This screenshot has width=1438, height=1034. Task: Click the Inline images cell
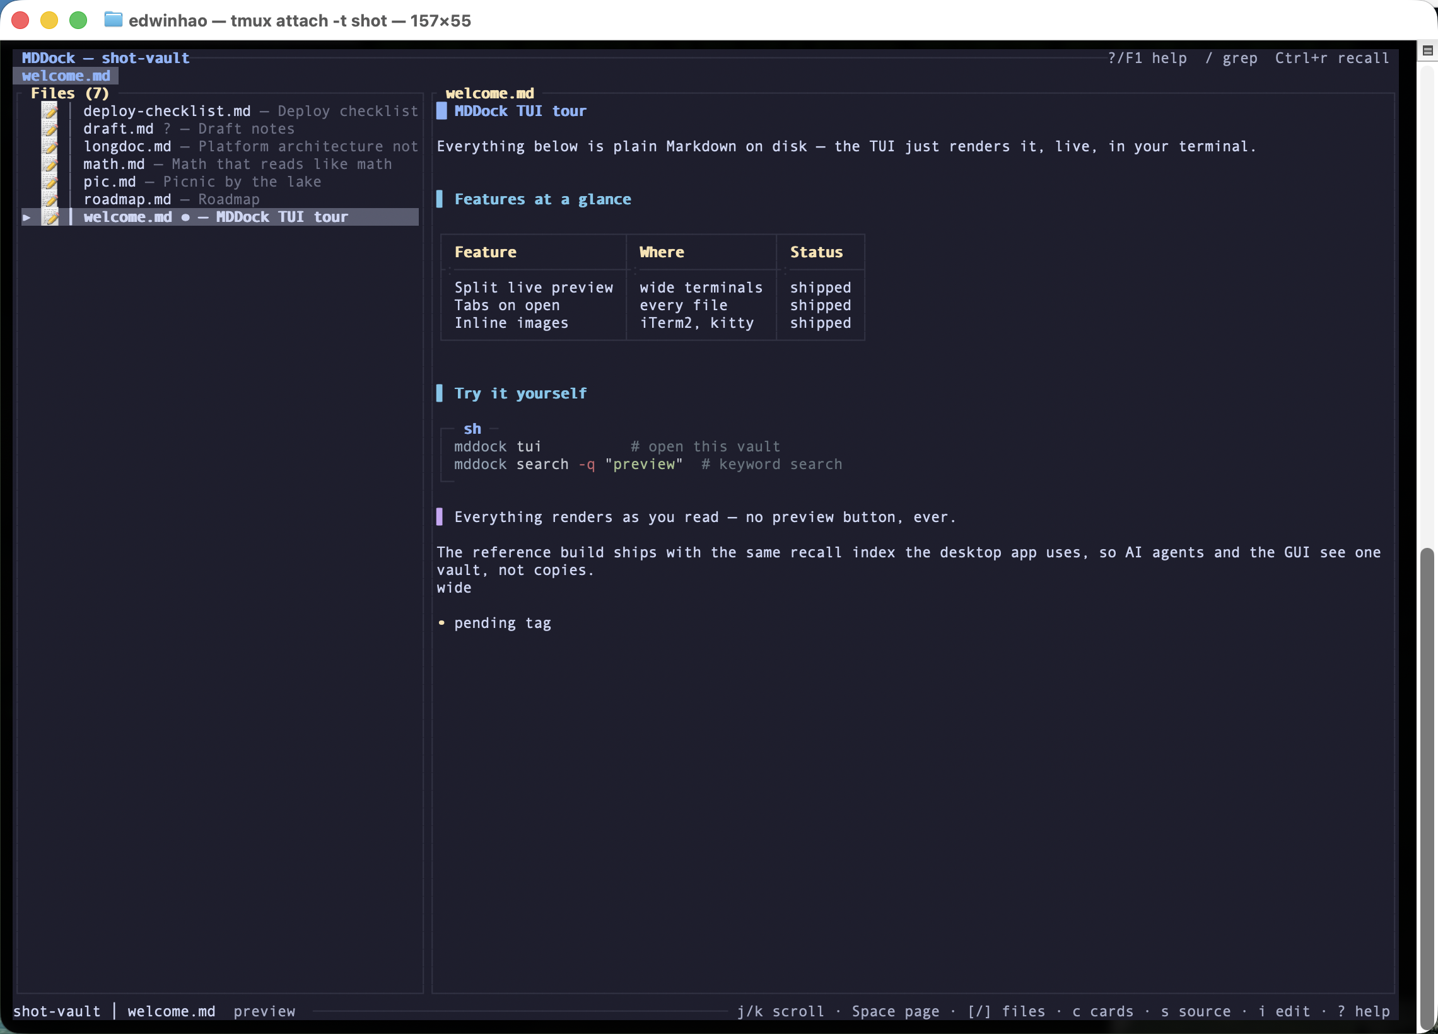coord(511,323)
